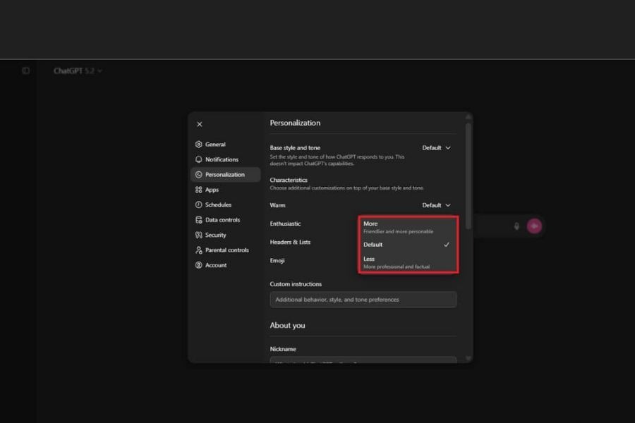The height and width of the screenshot is (423, 635).
Task: Open the ChatGPT 5.2 model selector
Action: 78,71
